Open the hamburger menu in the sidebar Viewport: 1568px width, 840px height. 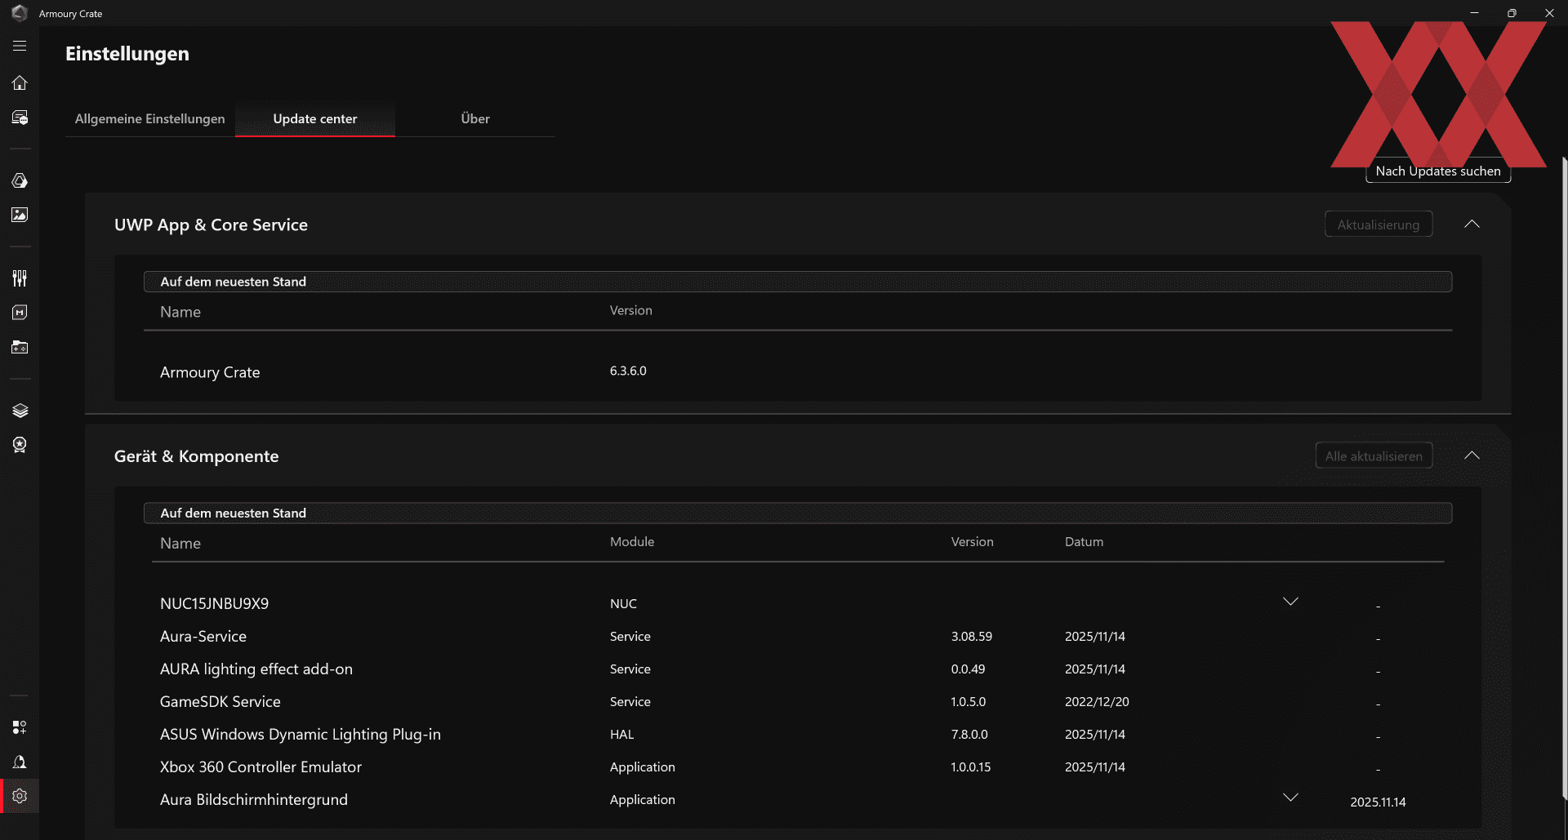tap(20, 47)
